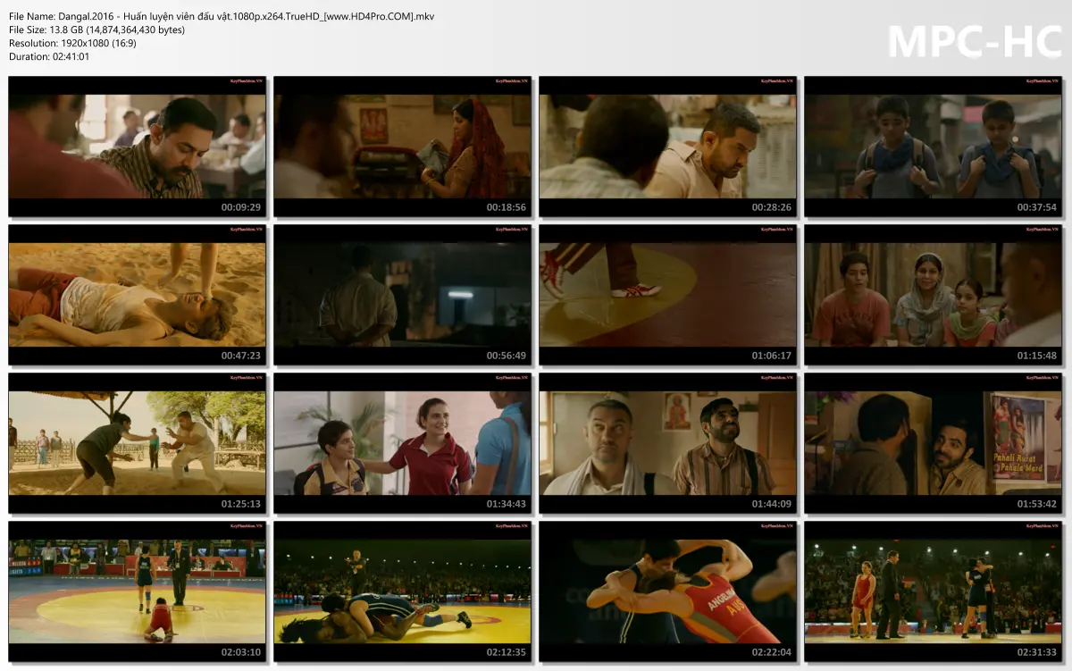Click the thumbnail of two boys with backpacks
The width and height of the screenshot is (1072, 671).
pos(934,144)
